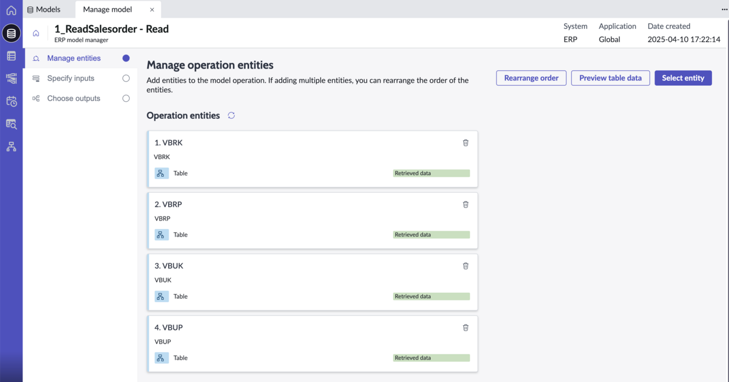
Task: Refresh the Operation entities list
Action: coord(231,115)
